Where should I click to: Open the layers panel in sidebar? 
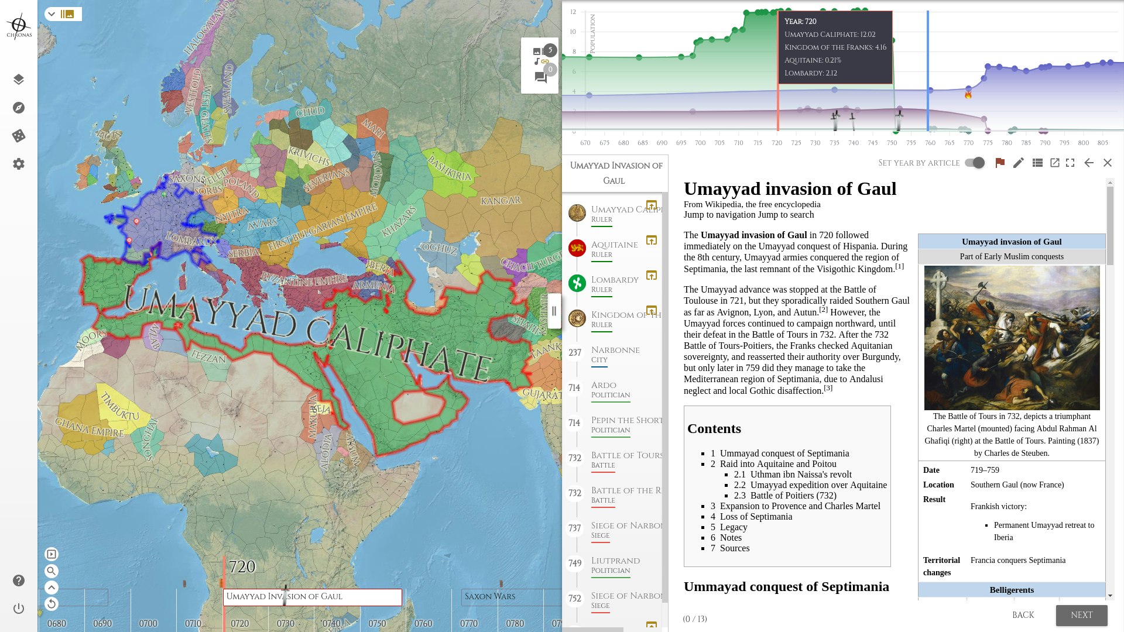click(x=19, y=80)
